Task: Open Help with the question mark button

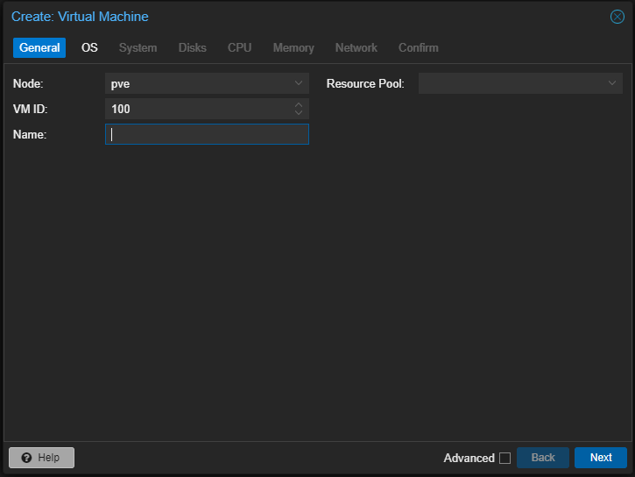Action: point(41,458)
